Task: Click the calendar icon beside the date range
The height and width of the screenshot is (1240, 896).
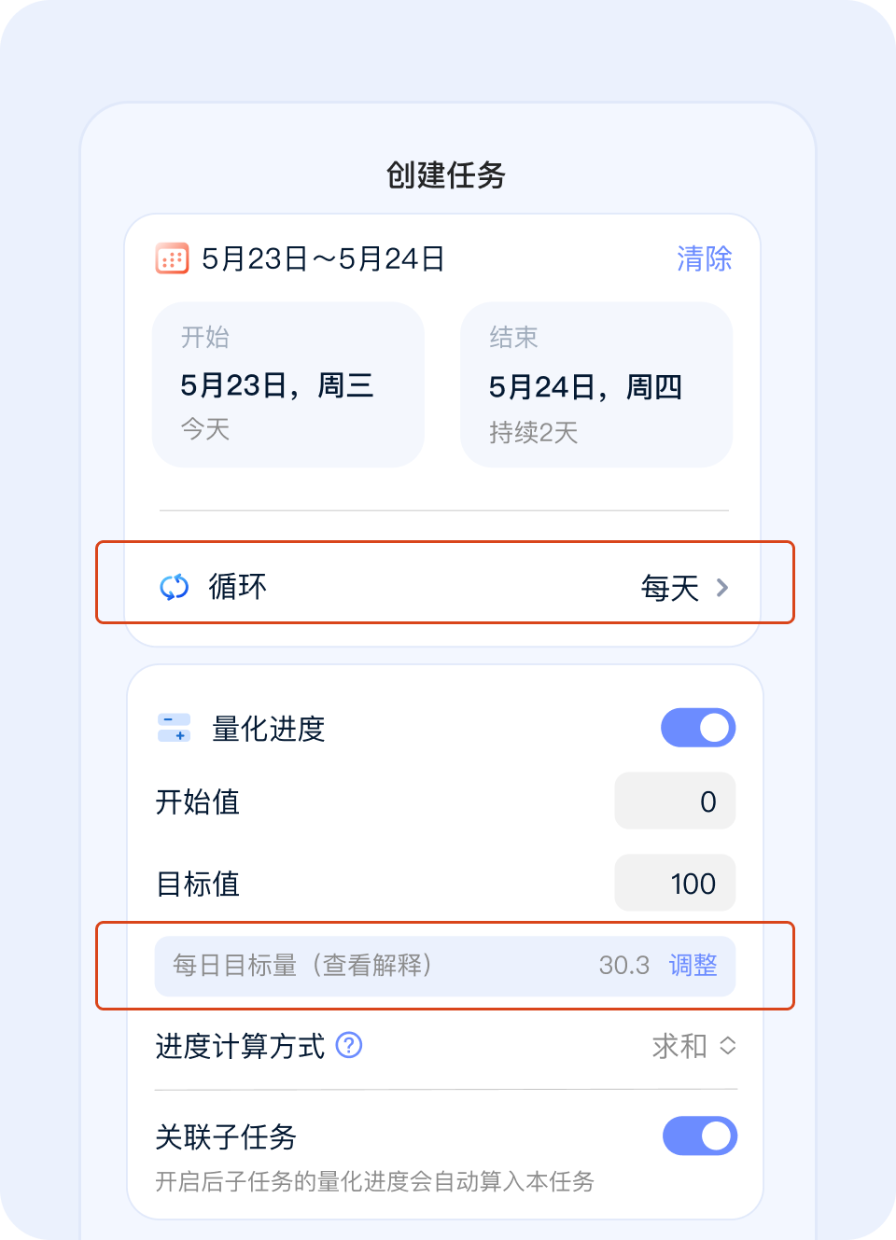Action: coord(172,258)
